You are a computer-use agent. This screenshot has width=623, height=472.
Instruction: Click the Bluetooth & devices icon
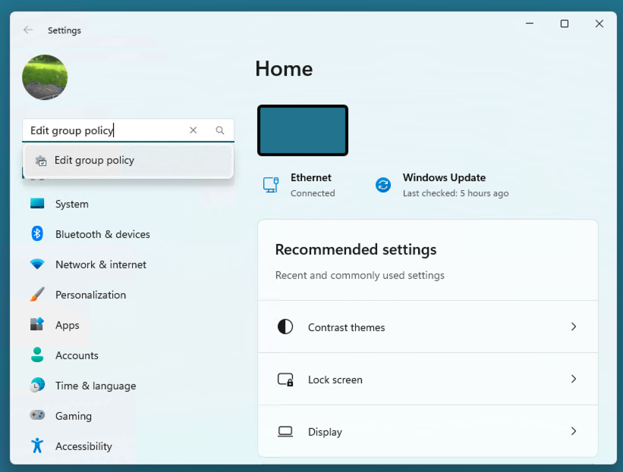pyautogui.click(x=37, y=234)
